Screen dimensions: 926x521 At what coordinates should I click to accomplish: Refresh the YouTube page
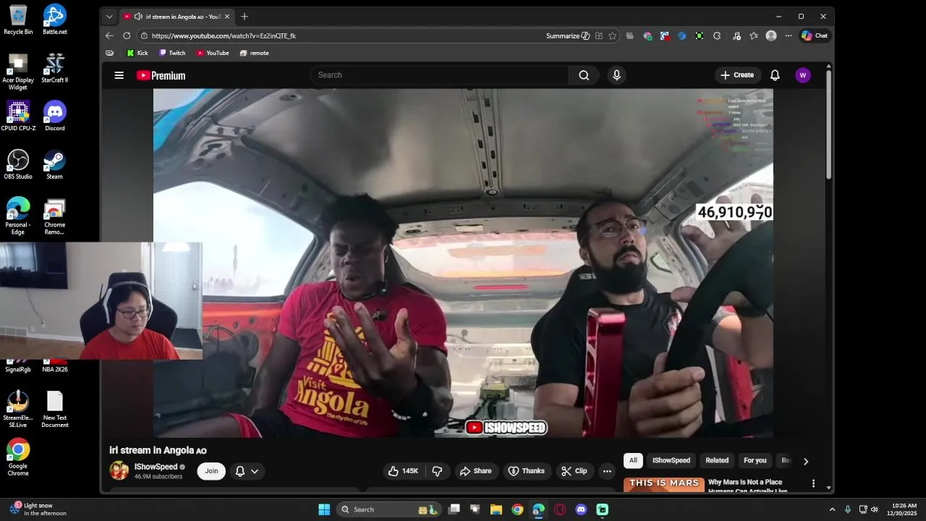(x=127, y=35)
